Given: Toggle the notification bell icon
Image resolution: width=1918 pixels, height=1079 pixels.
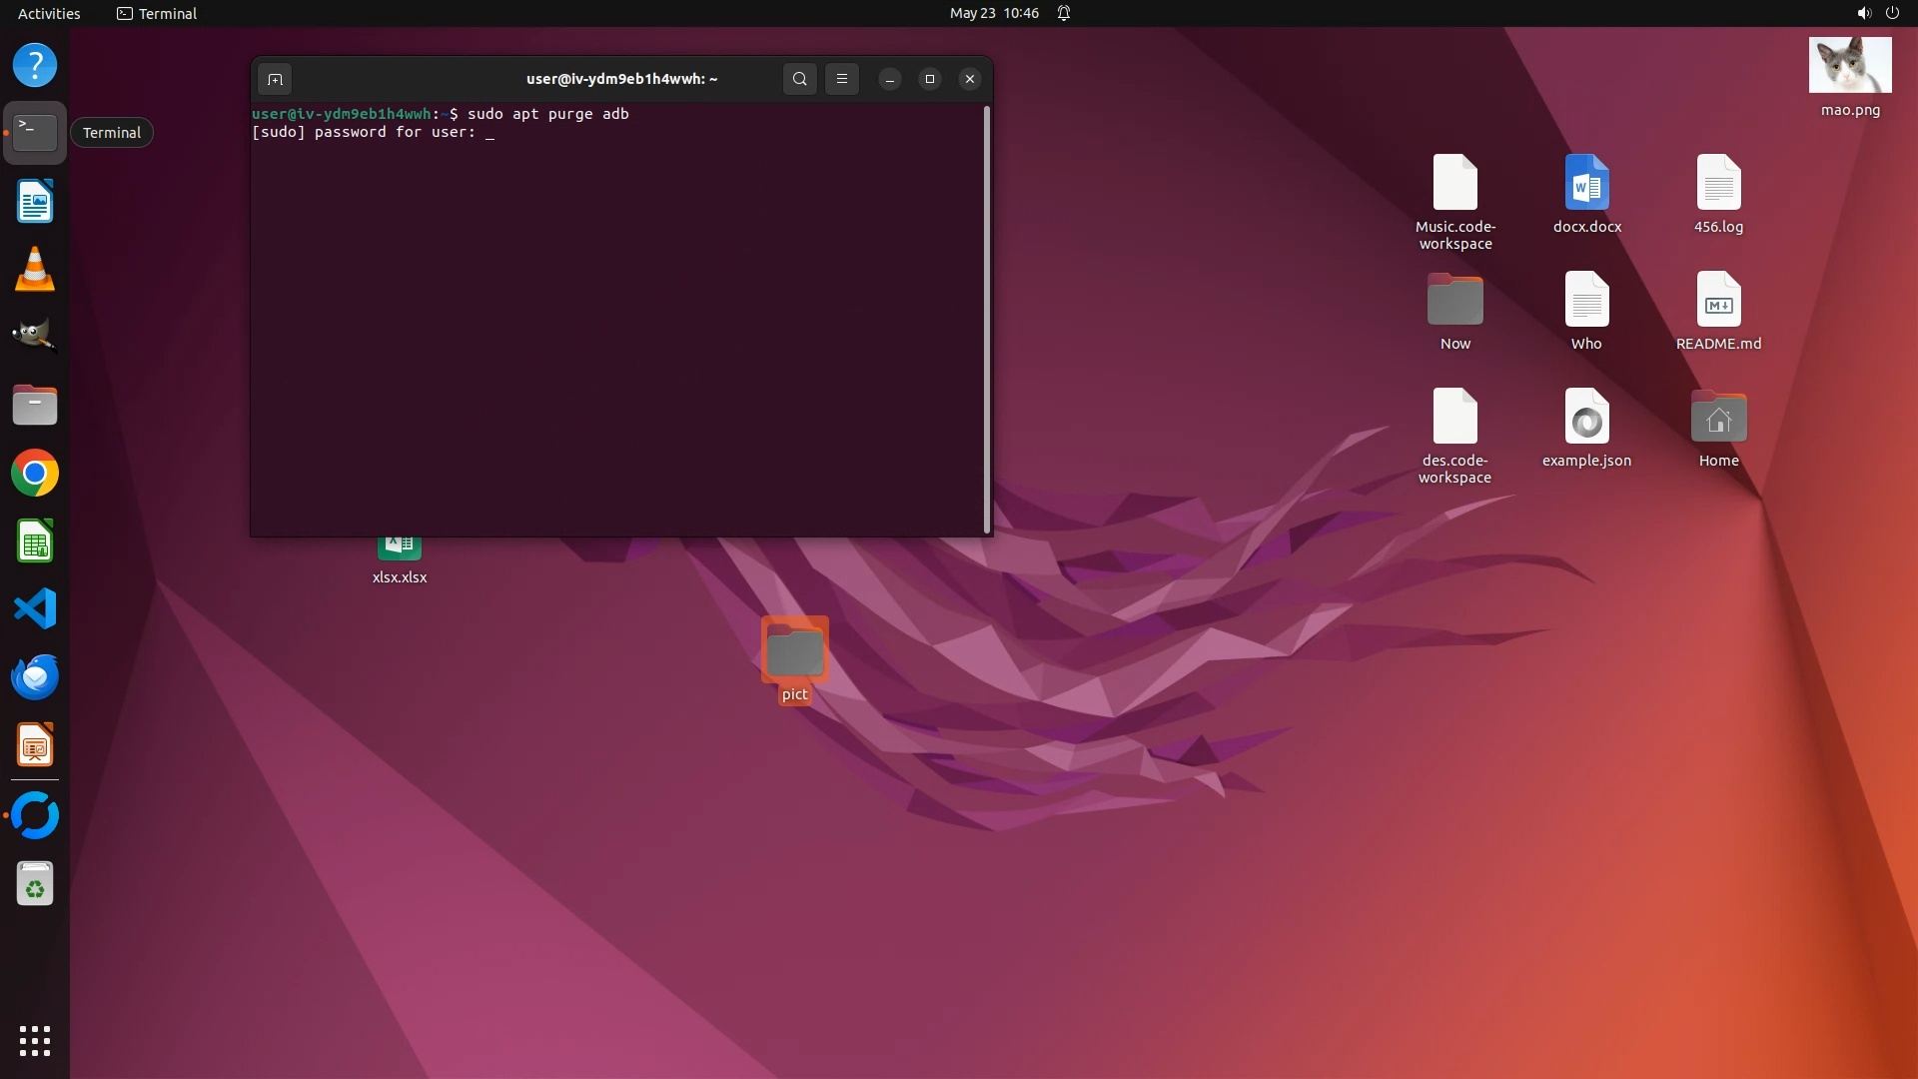Looking at the screenshot, I should pyautogui.click(x=1064, y=13).
